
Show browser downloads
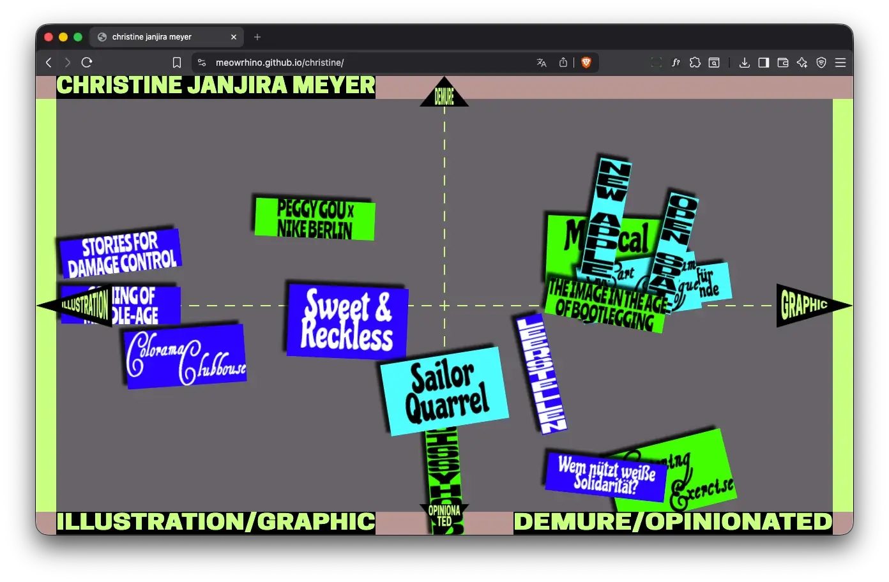[x=744, y=63]
